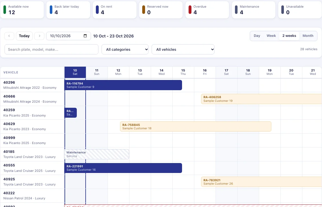Switch to Day view

(257, 36)
